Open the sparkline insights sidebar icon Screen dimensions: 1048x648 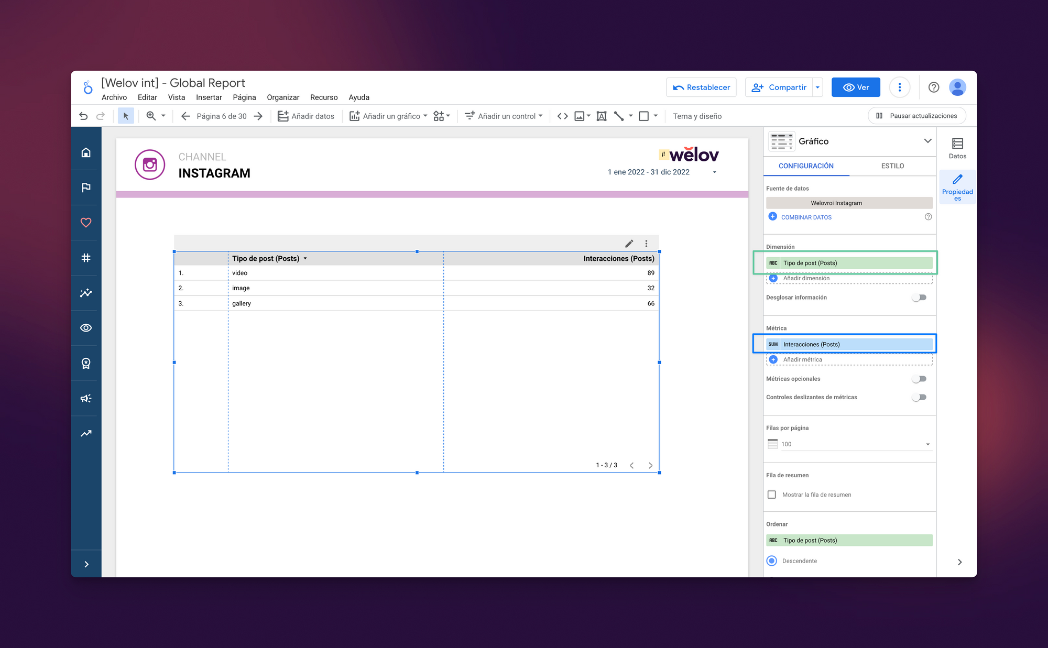coord(86,293)
